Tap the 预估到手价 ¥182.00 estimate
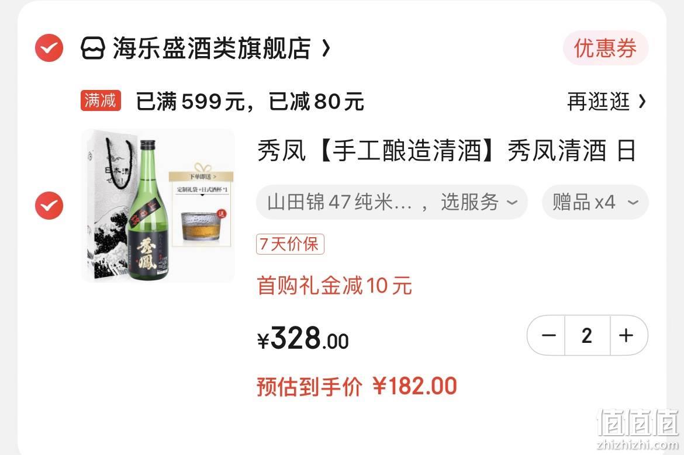 pyautogui.click(x=357, y=386)
